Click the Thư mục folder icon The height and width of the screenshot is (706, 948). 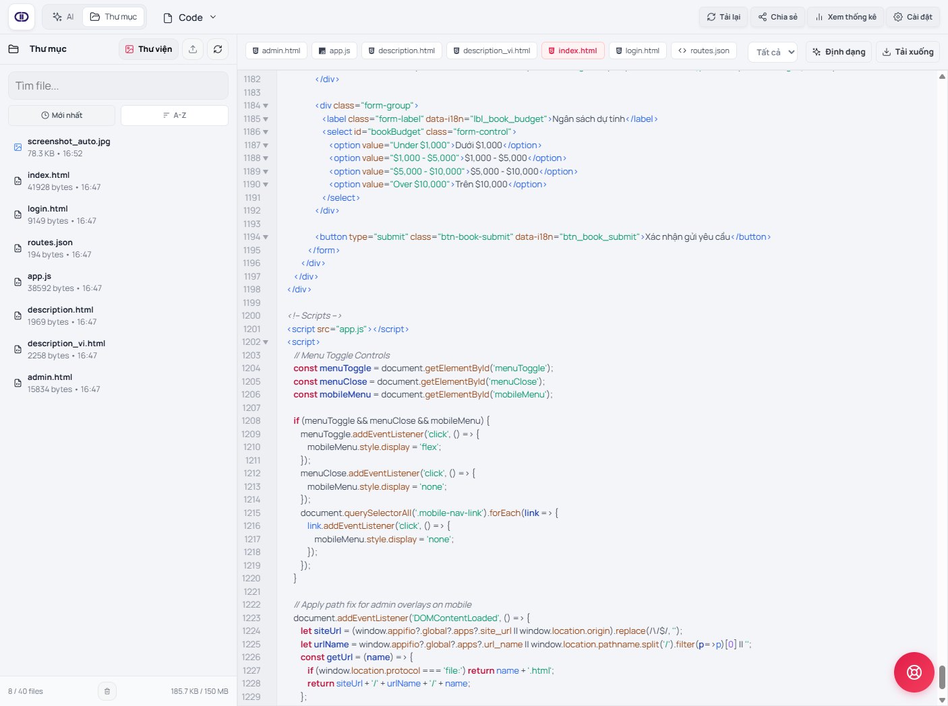(13, 49)
